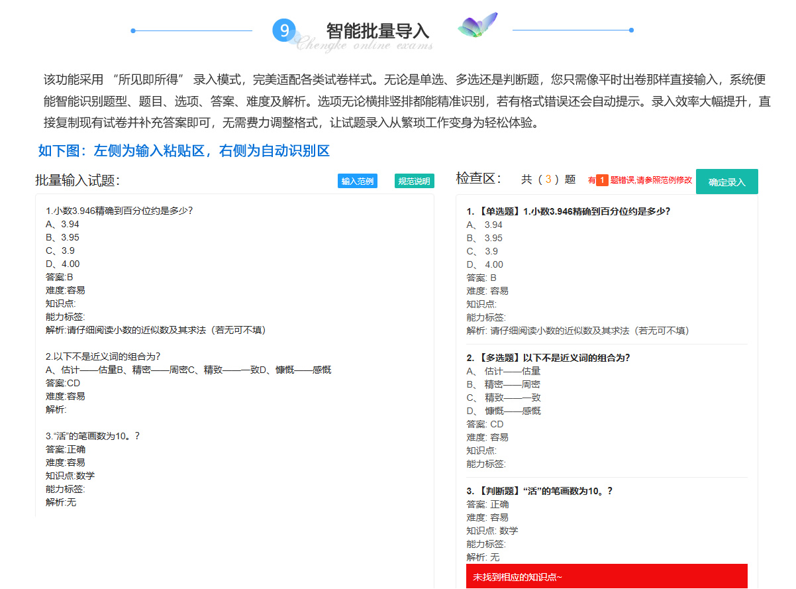Screen dimensions: 796x589
Task: Click the orange question count 3
Action: (548, 180)
